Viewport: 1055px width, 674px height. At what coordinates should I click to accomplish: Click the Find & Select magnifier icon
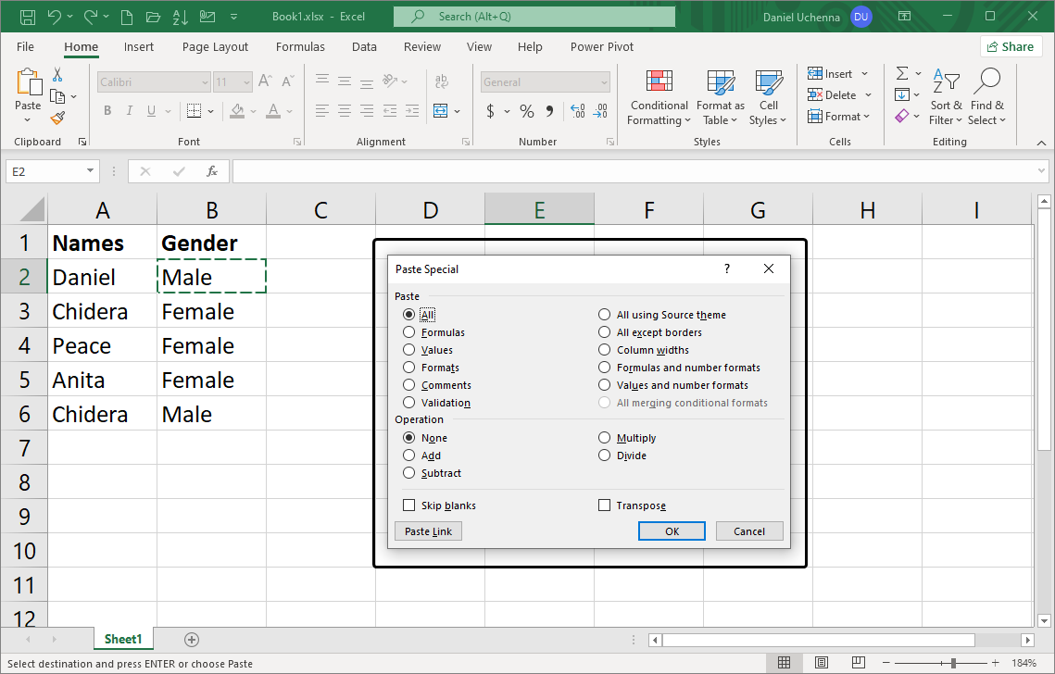pyautogui.click(x=987, y=83)
